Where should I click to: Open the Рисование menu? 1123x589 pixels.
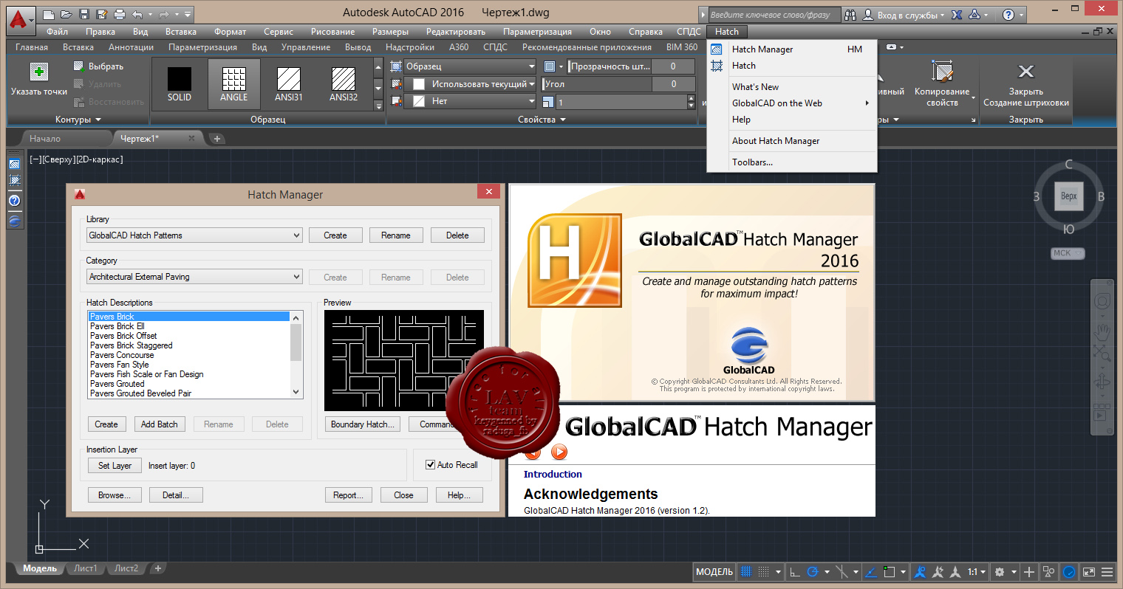click(332, 32)
